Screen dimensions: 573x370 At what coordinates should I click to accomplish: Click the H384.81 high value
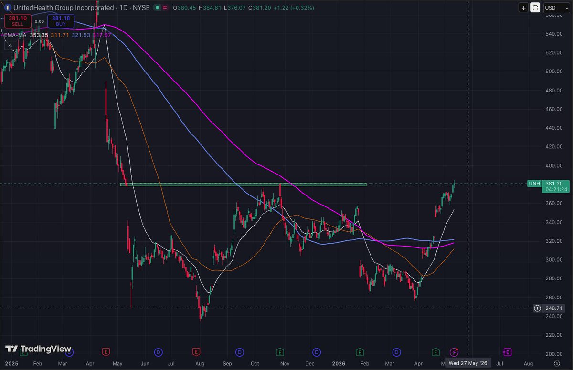[x=210, y=8]
